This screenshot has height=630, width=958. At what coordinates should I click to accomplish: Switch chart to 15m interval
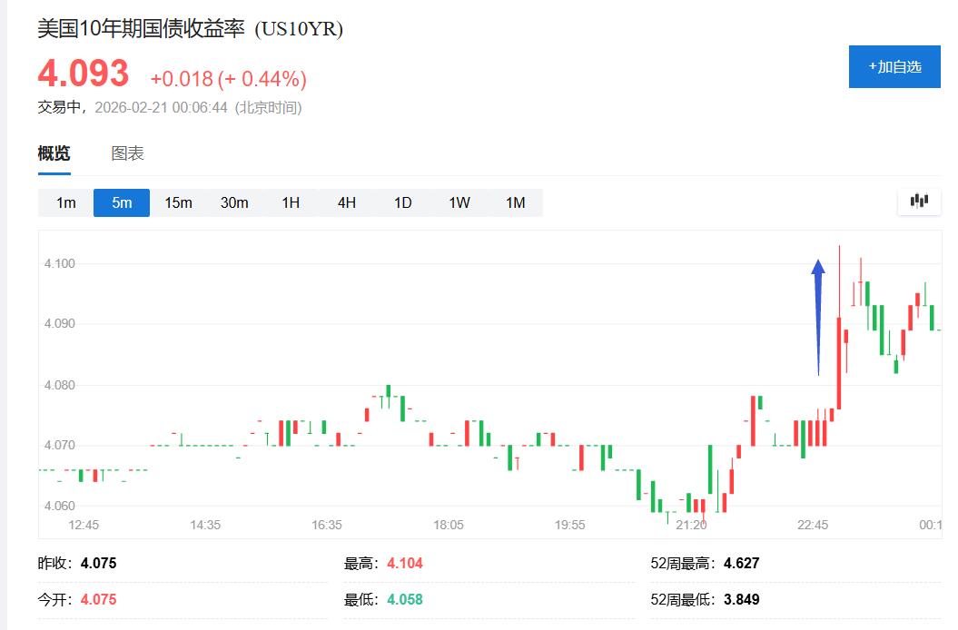click(178, 202)
